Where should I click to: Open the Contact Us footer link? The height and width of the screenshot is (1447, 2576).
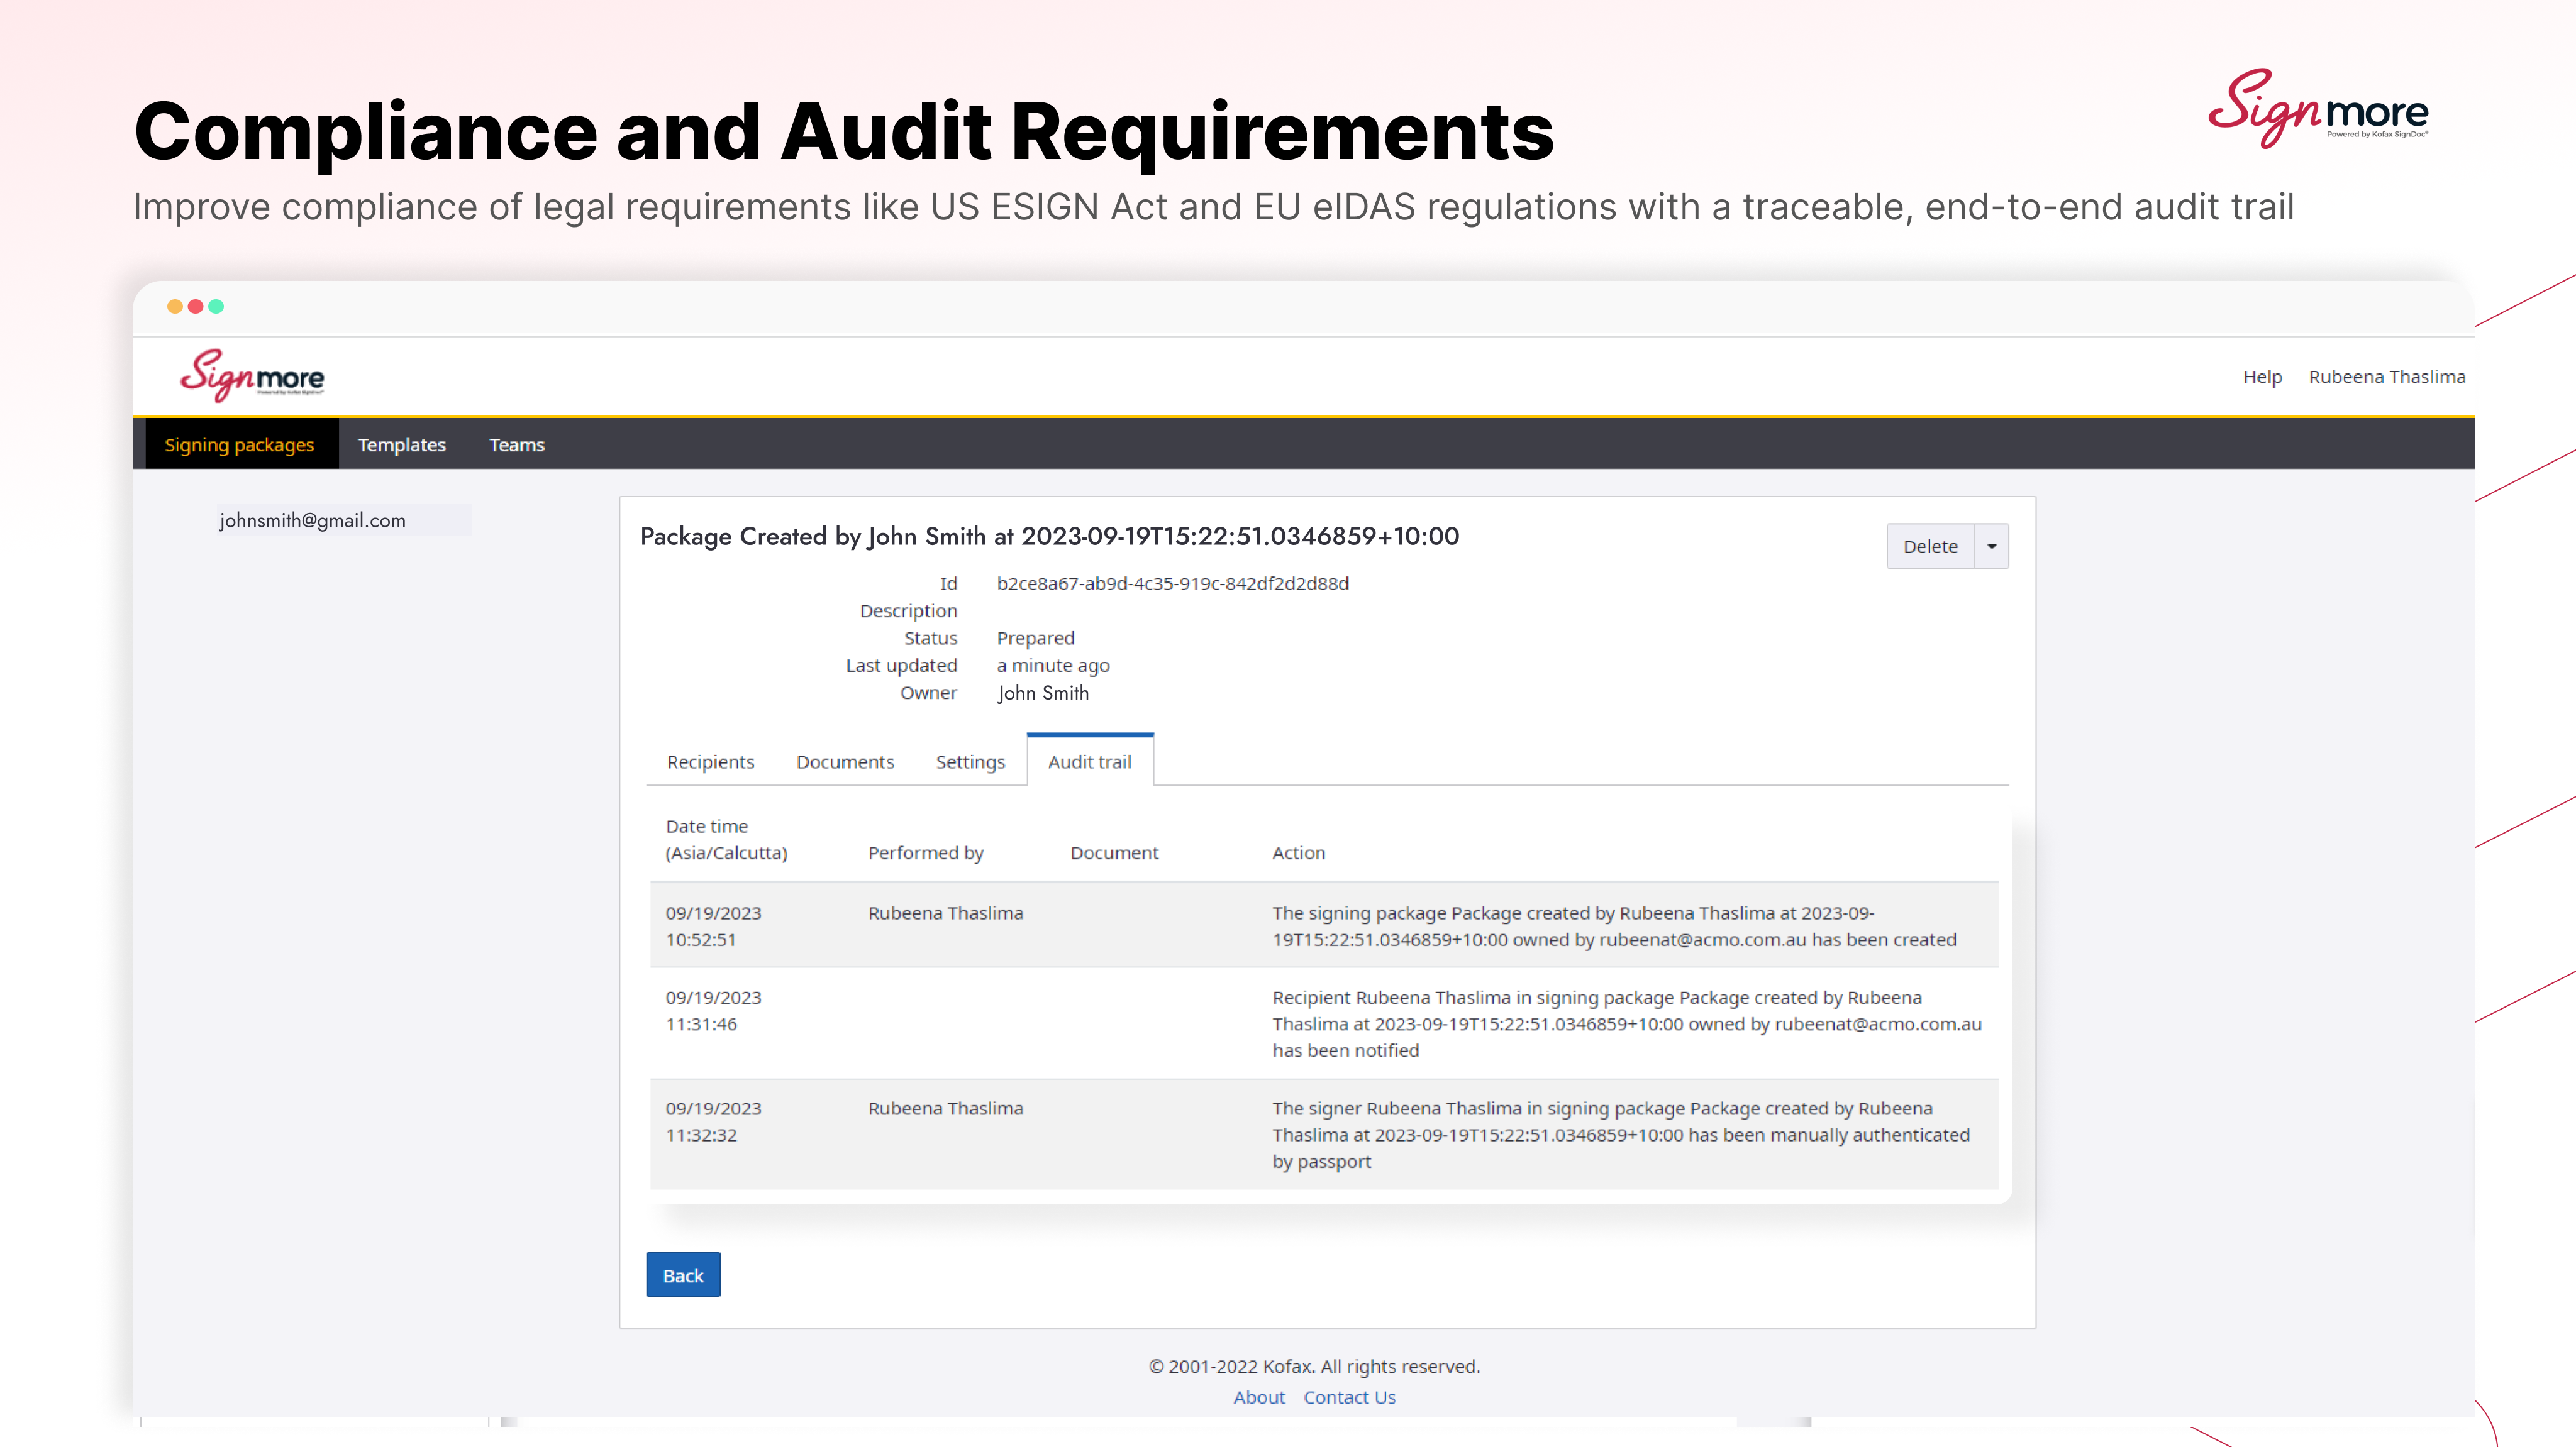tap(1349, 1397)
